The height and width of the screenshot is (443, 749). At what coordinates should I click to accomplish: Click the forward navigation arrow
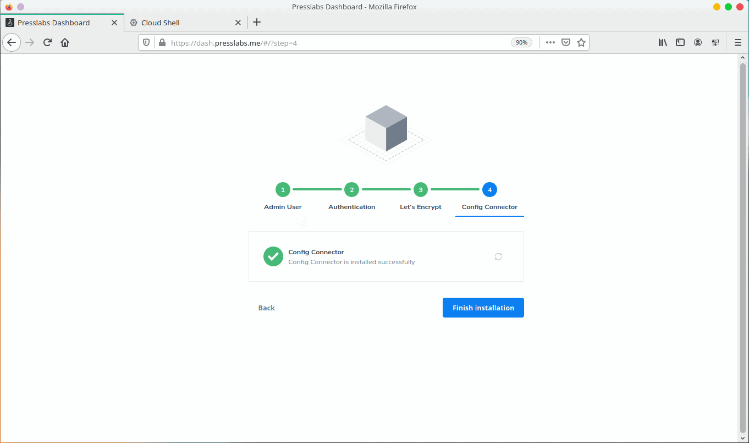point(30,42)
